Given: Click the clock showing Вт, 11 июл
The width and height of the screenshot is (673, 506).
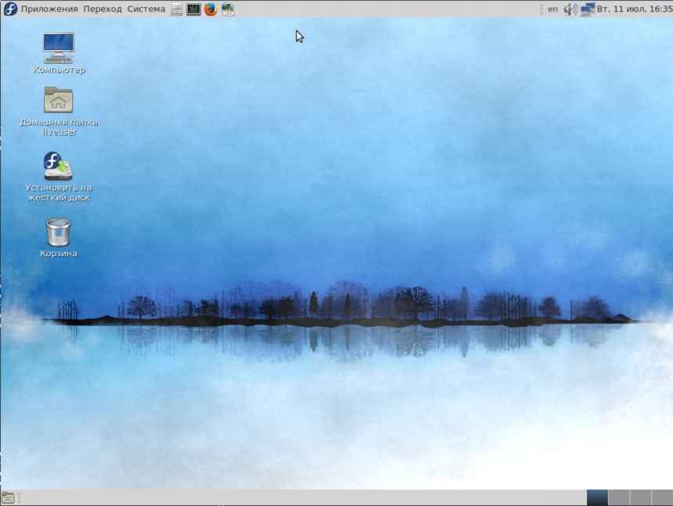Looking at the screenshot, I should tap(634, 9).
